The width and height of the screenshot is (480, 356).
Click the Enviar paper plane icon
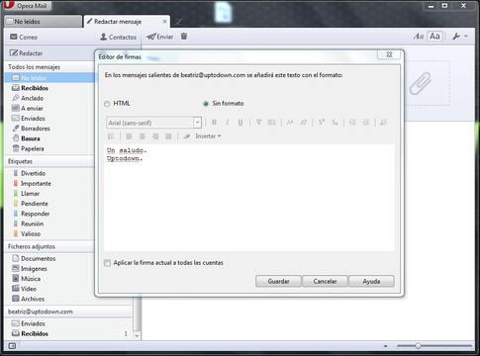[151, 37]
